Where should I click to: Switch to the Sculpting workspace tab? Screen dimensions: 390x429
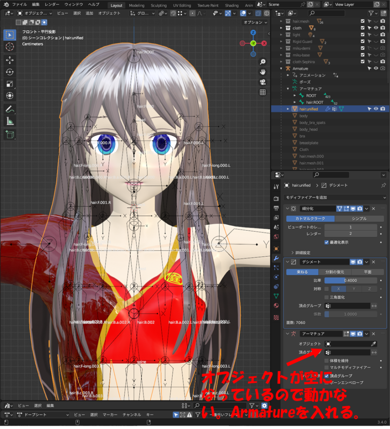pyautogui.click(x=159, y=5)
